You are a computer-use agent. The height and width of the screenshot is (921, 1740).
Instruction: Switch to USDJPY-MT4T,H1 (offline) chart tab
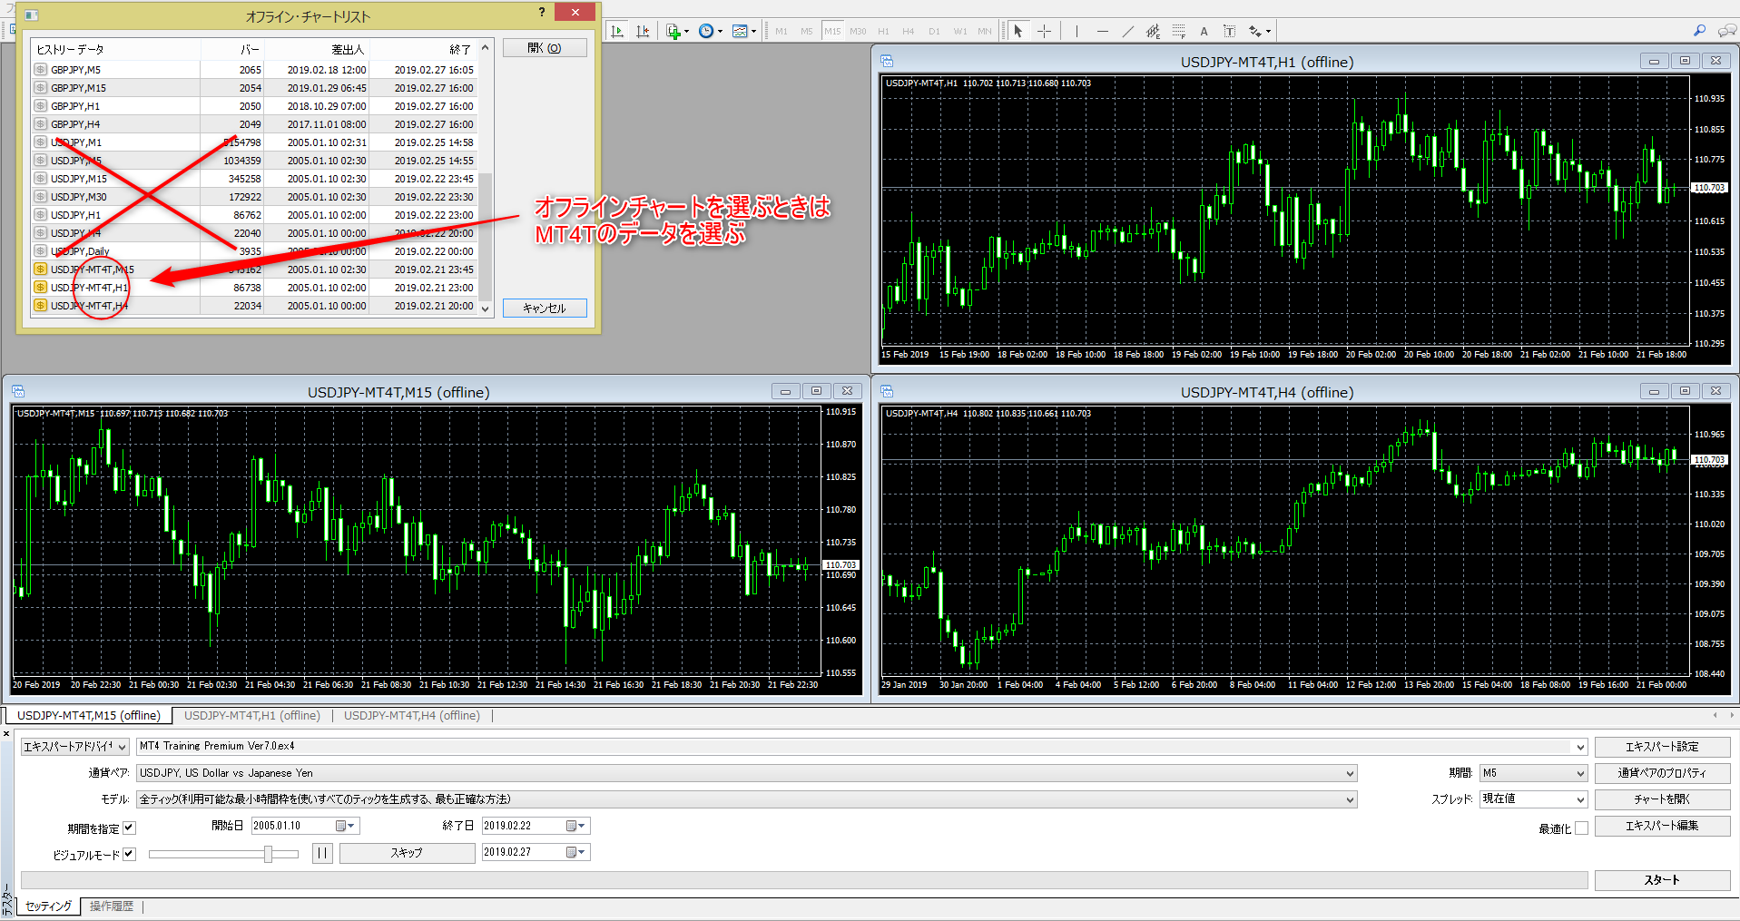tap(252, 716)
